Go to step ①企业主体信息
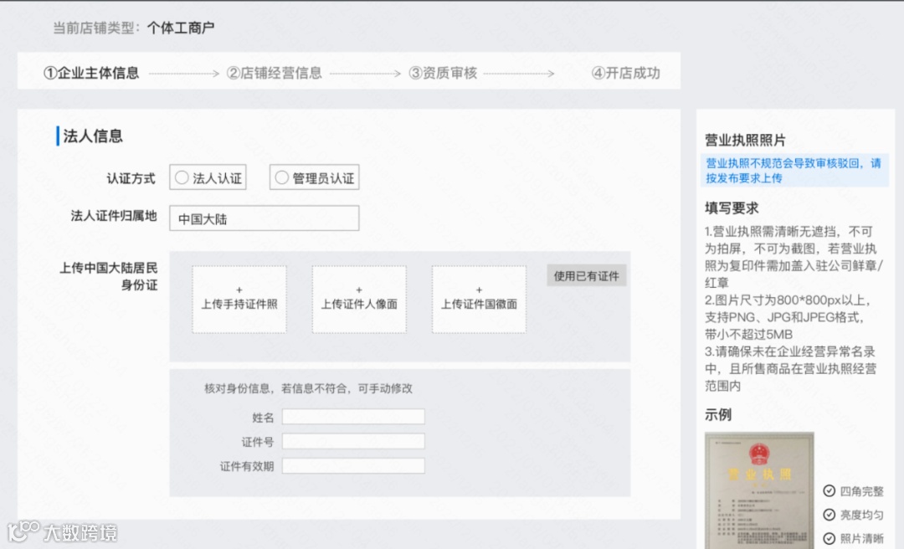The height and width of the screenshot is (549, 904). (x=91, y=73)
